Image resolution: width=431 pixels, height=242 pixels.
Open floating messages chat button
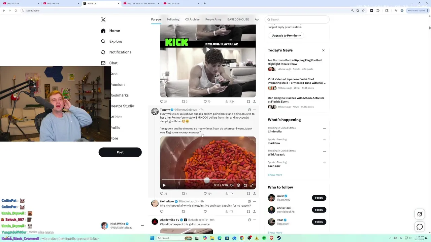point(420,227)
